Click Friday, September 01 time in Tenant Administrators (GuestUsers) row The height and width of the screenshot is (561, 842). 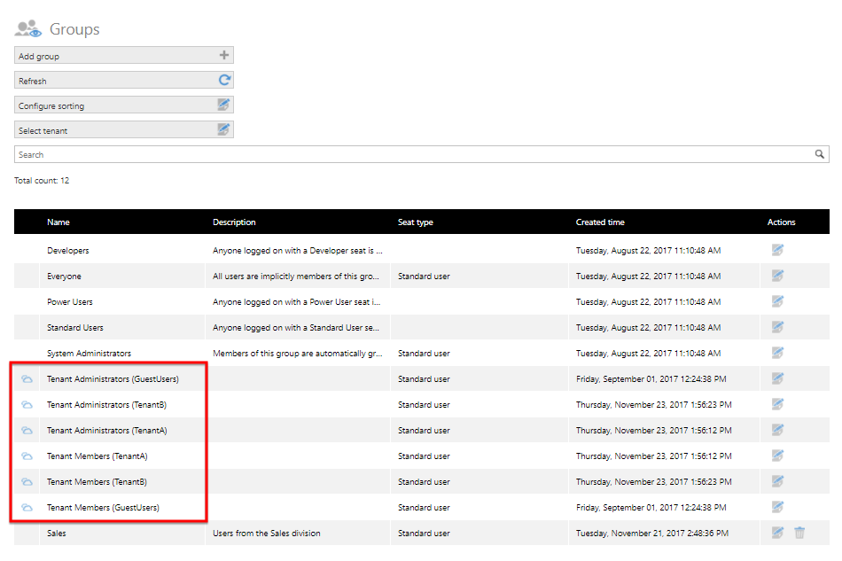coord(651,379)
